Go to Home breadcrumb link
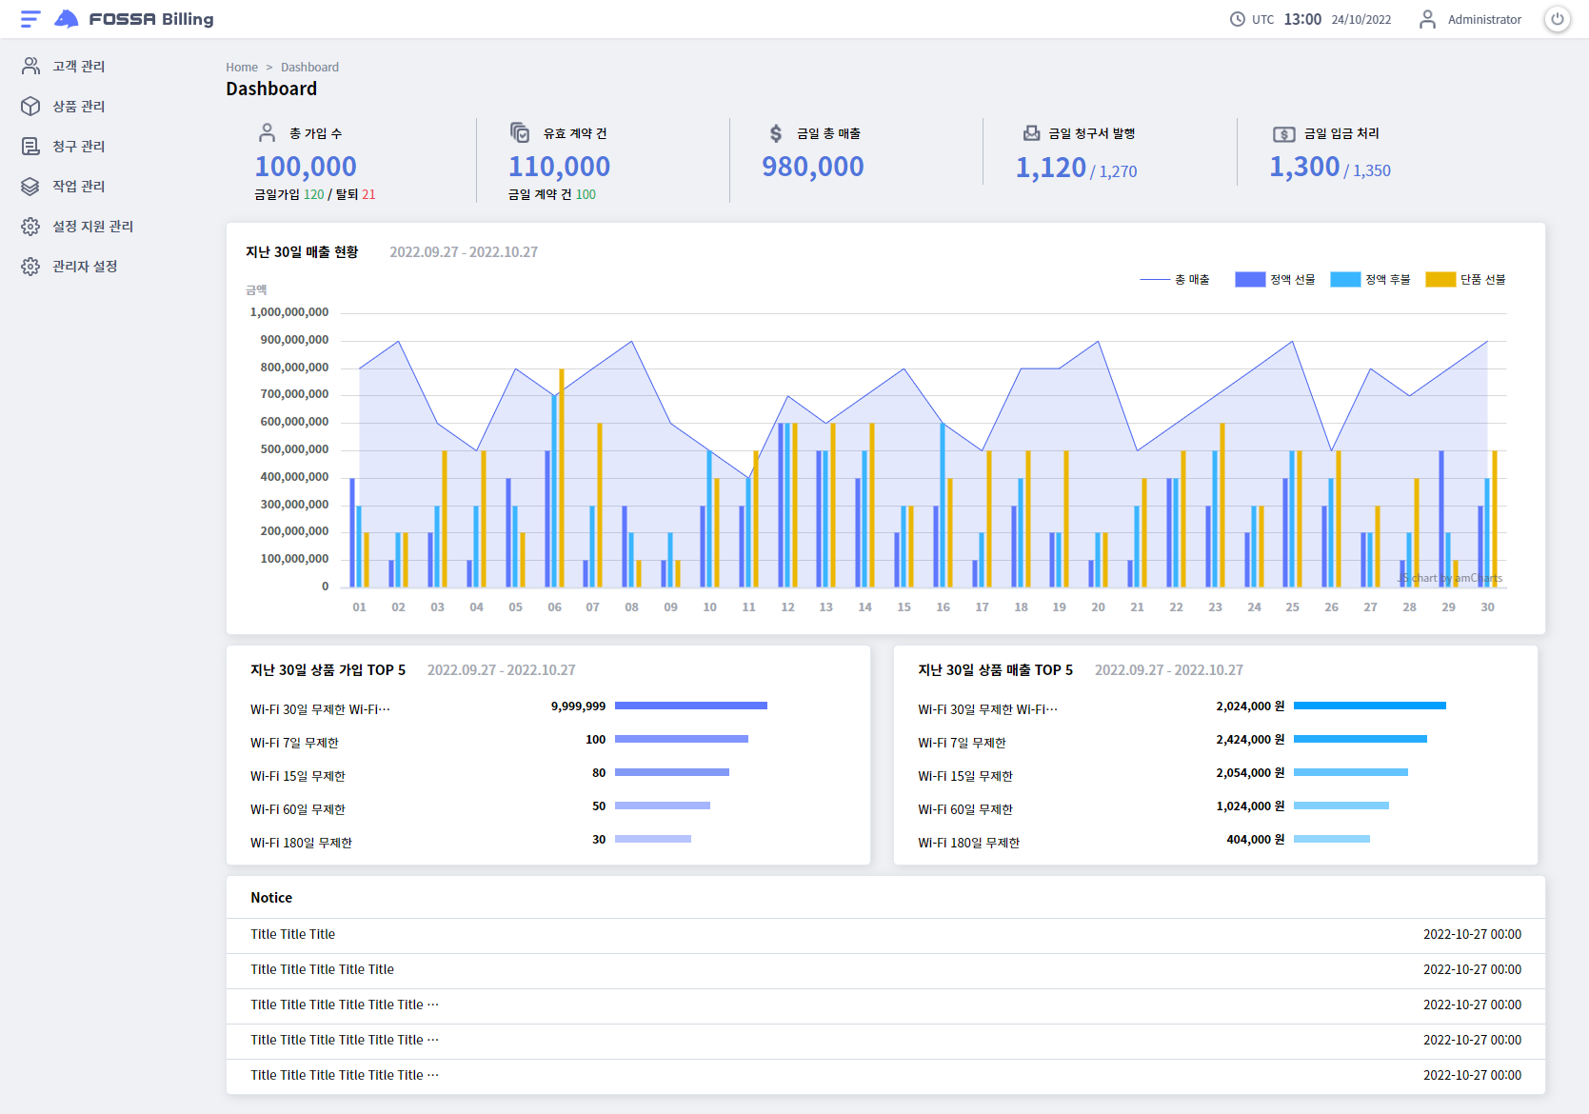 pos(242,67)
